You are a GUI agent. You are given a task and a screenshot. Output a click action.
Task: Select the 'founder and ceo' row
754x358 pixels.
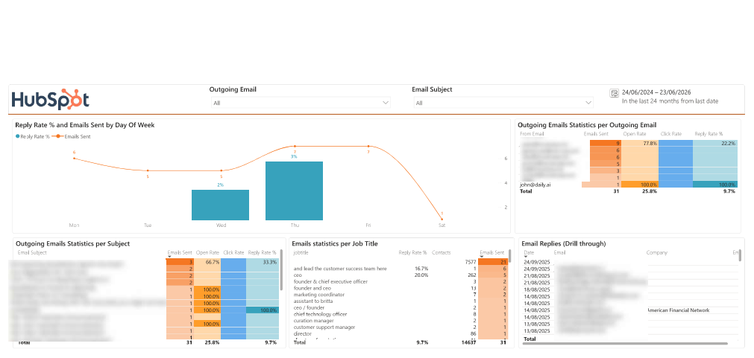400,288
